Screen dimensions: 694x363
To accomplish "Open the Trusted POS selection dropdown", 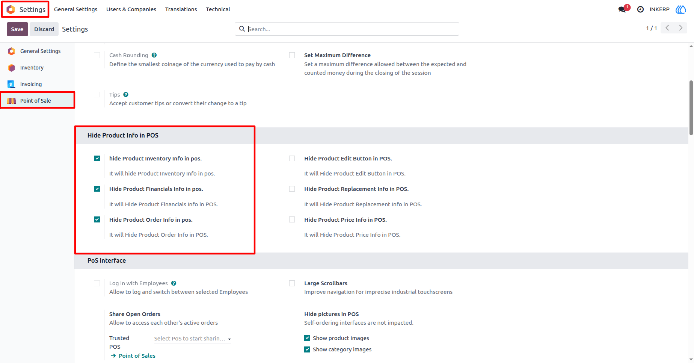I will click(x=192, y=339).
